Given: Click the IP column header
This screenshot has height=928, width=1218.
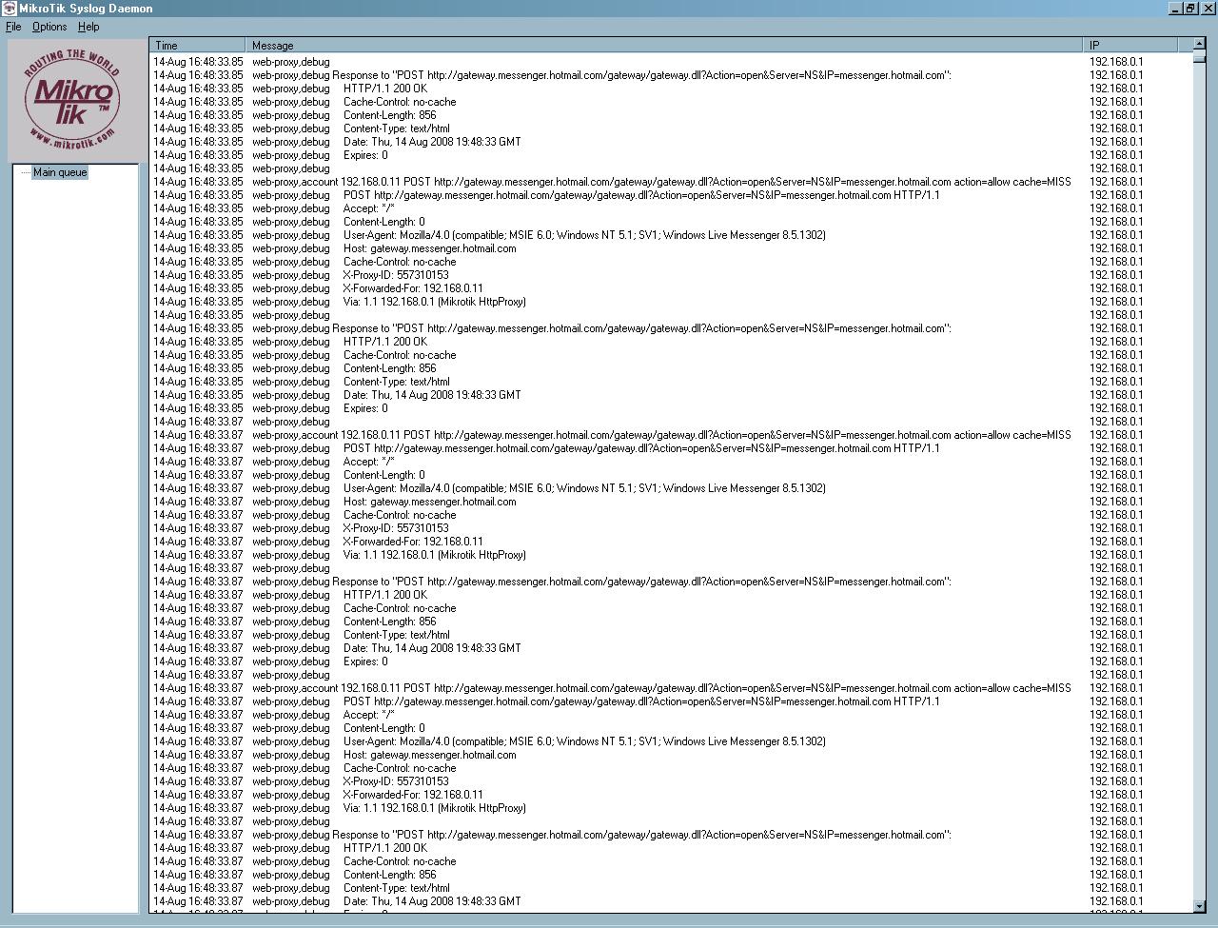Looking at the screenshot, I should pos(1131,45).
